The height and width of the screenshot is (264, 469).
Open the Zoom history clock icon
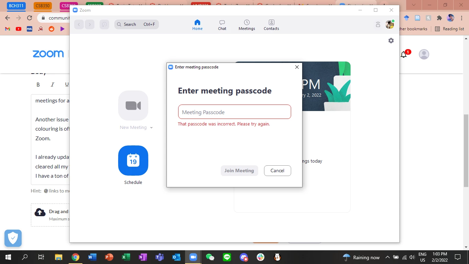[104, 24]
